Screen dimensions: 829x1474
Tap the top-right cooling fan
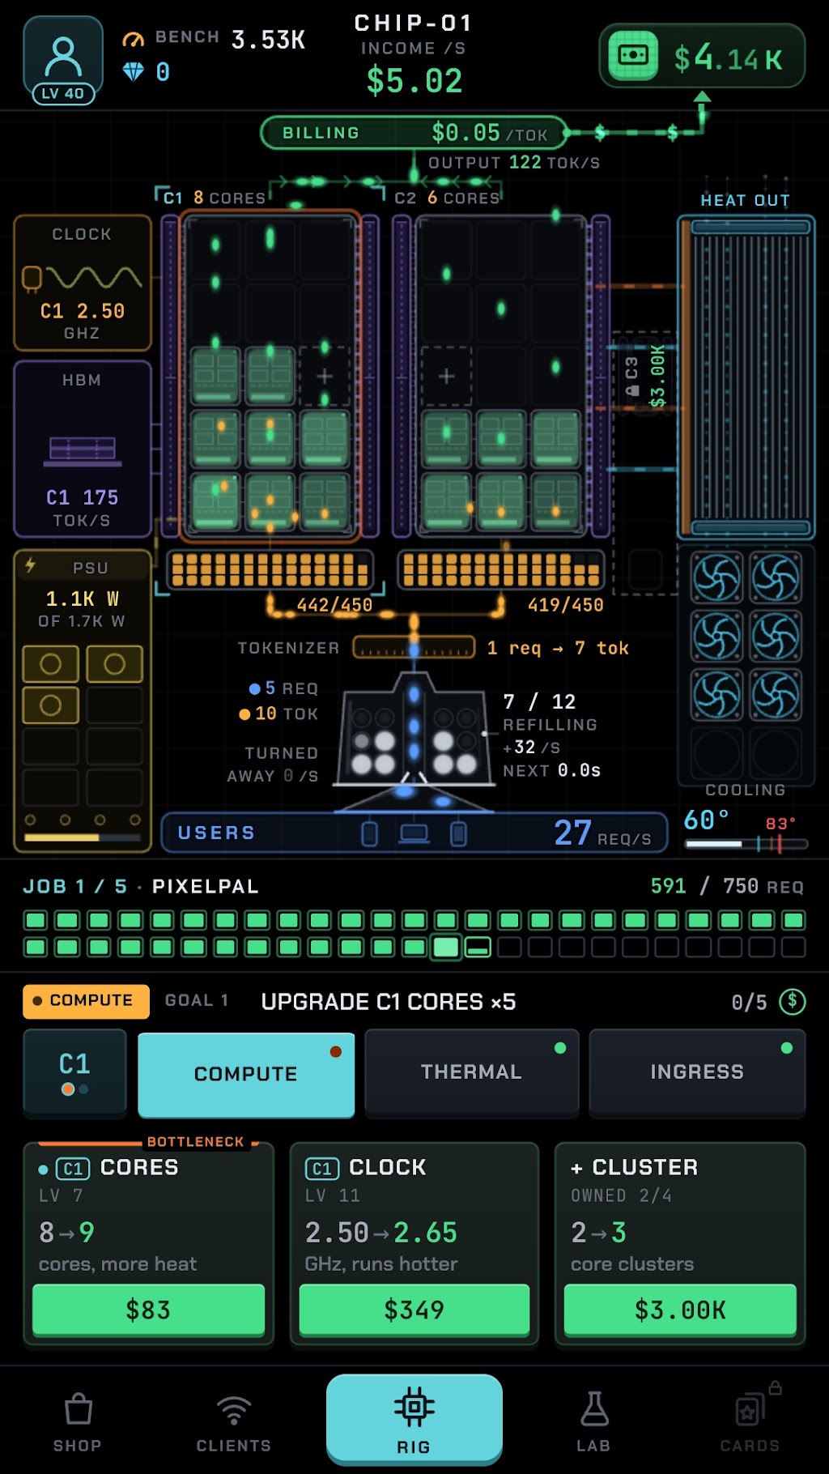point(776,577)
